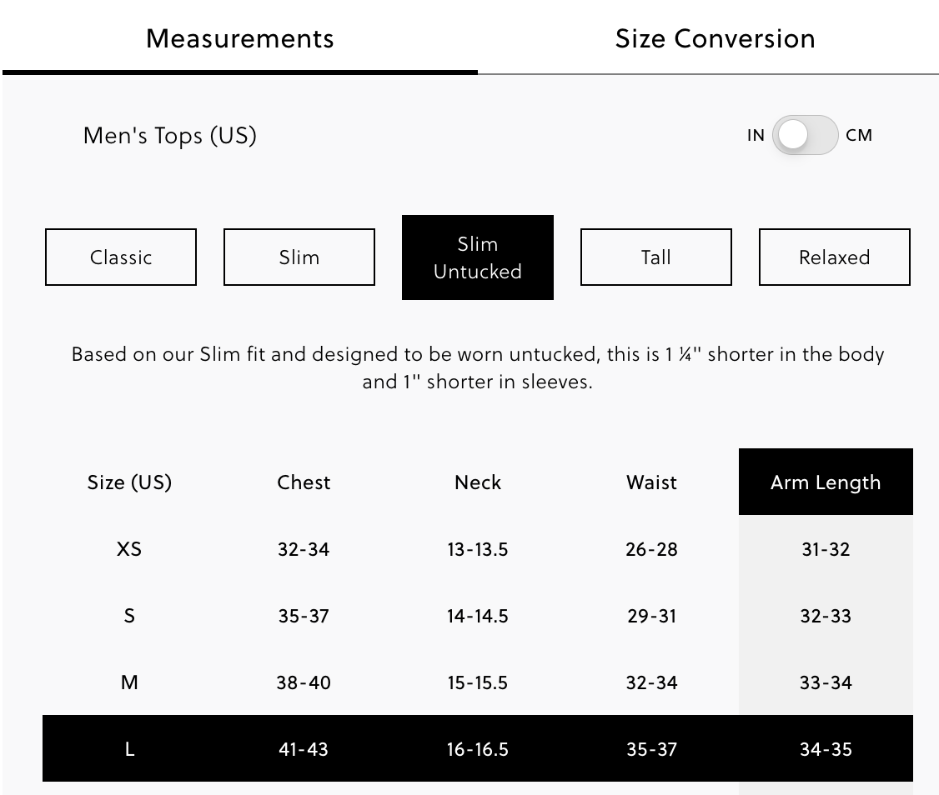Pick the Tall fit option

656,257
